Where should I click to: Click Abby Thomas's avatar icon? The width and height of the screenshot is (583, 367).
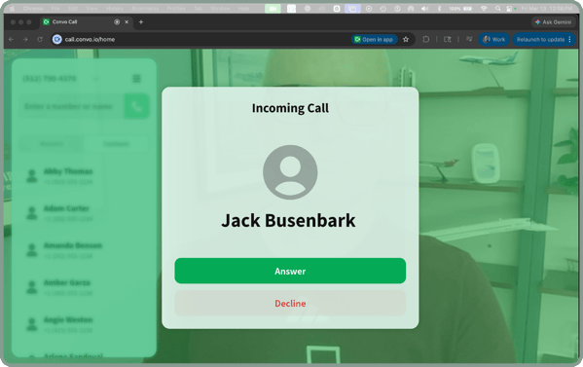32,176
